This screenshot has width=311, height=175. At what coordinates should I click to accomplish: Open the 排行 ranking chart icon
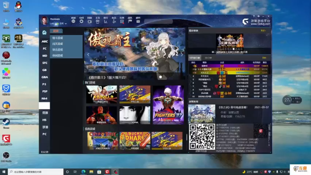pos(106,21)
